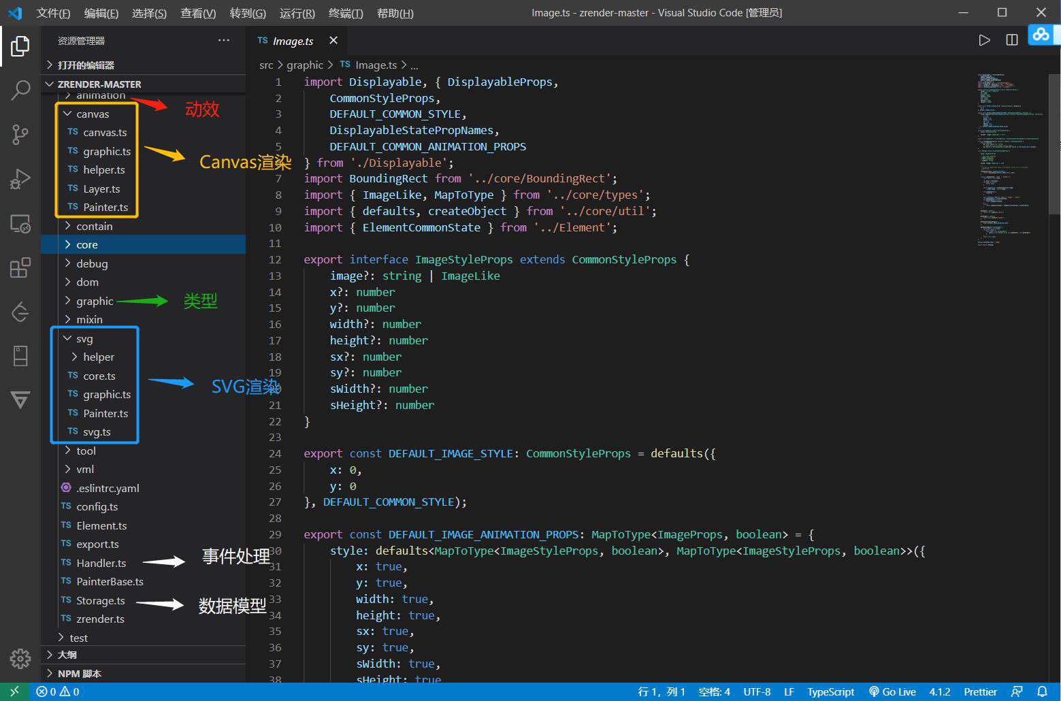
Task: Click the Prettier status bar item
Action: coord(980,691)
